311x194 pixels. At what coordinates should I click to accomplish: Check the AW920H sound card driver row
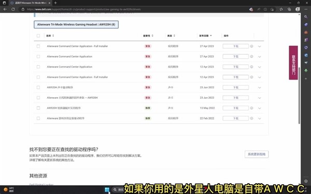38,87
